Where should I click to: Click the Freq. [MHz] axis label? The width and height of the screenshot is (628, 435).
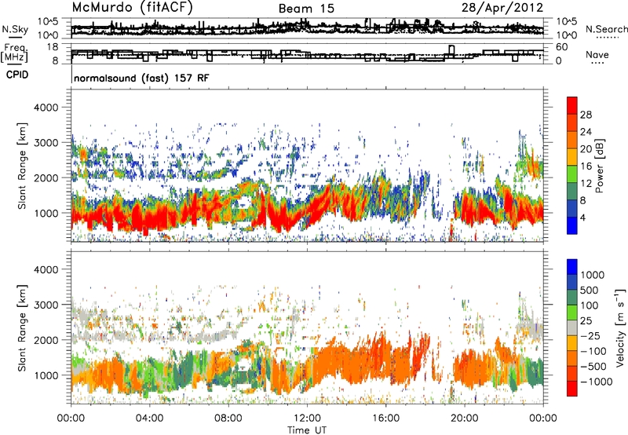click(x=15, y=53)
